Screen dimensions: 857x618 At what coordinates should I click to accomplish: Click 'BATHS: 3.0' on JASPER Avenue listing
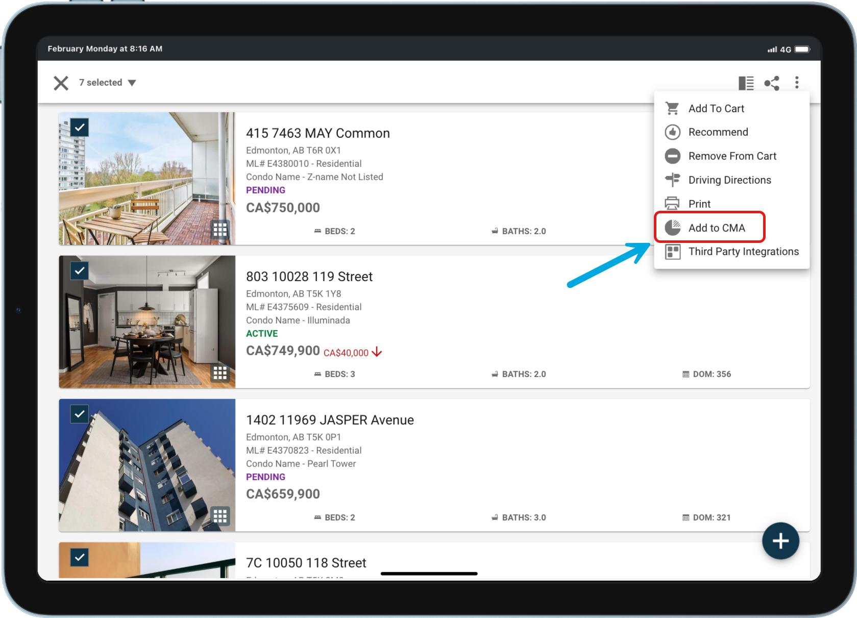(519, 517)
